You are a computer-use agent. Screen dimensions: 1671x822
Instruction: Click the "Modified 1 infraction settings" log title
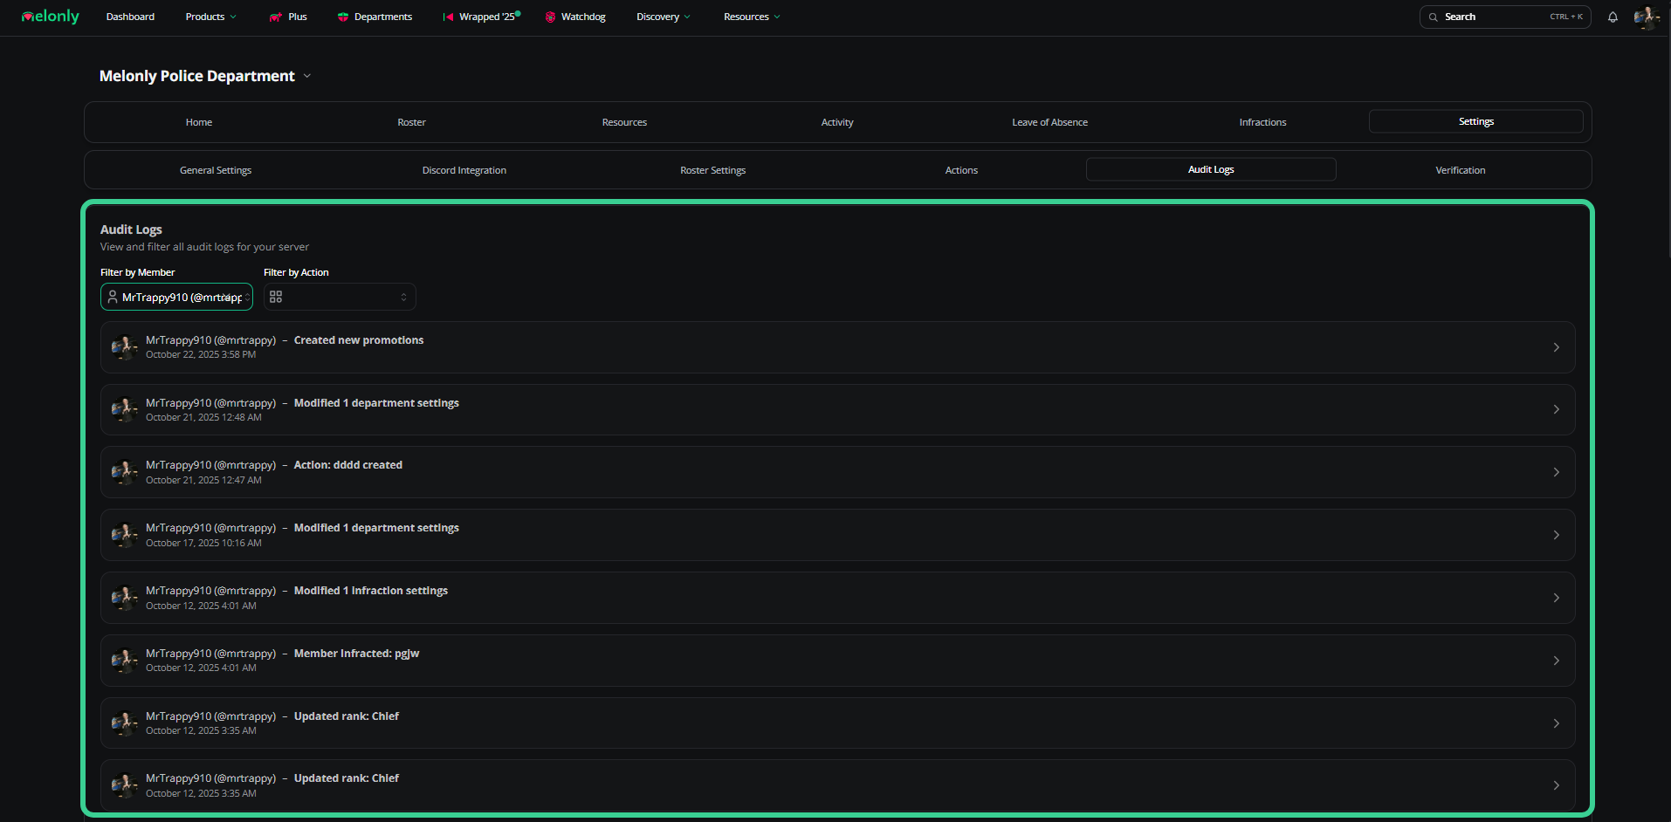[x=371, y=591]
